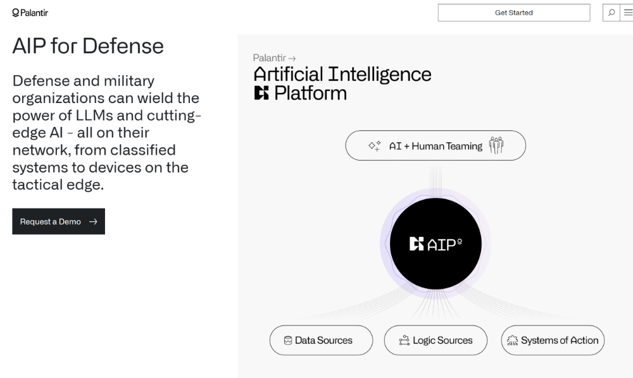Viewport: 633px width, 378px height.
Task: Click the Palantir logo in the header
Action: (x=30, y=13)
